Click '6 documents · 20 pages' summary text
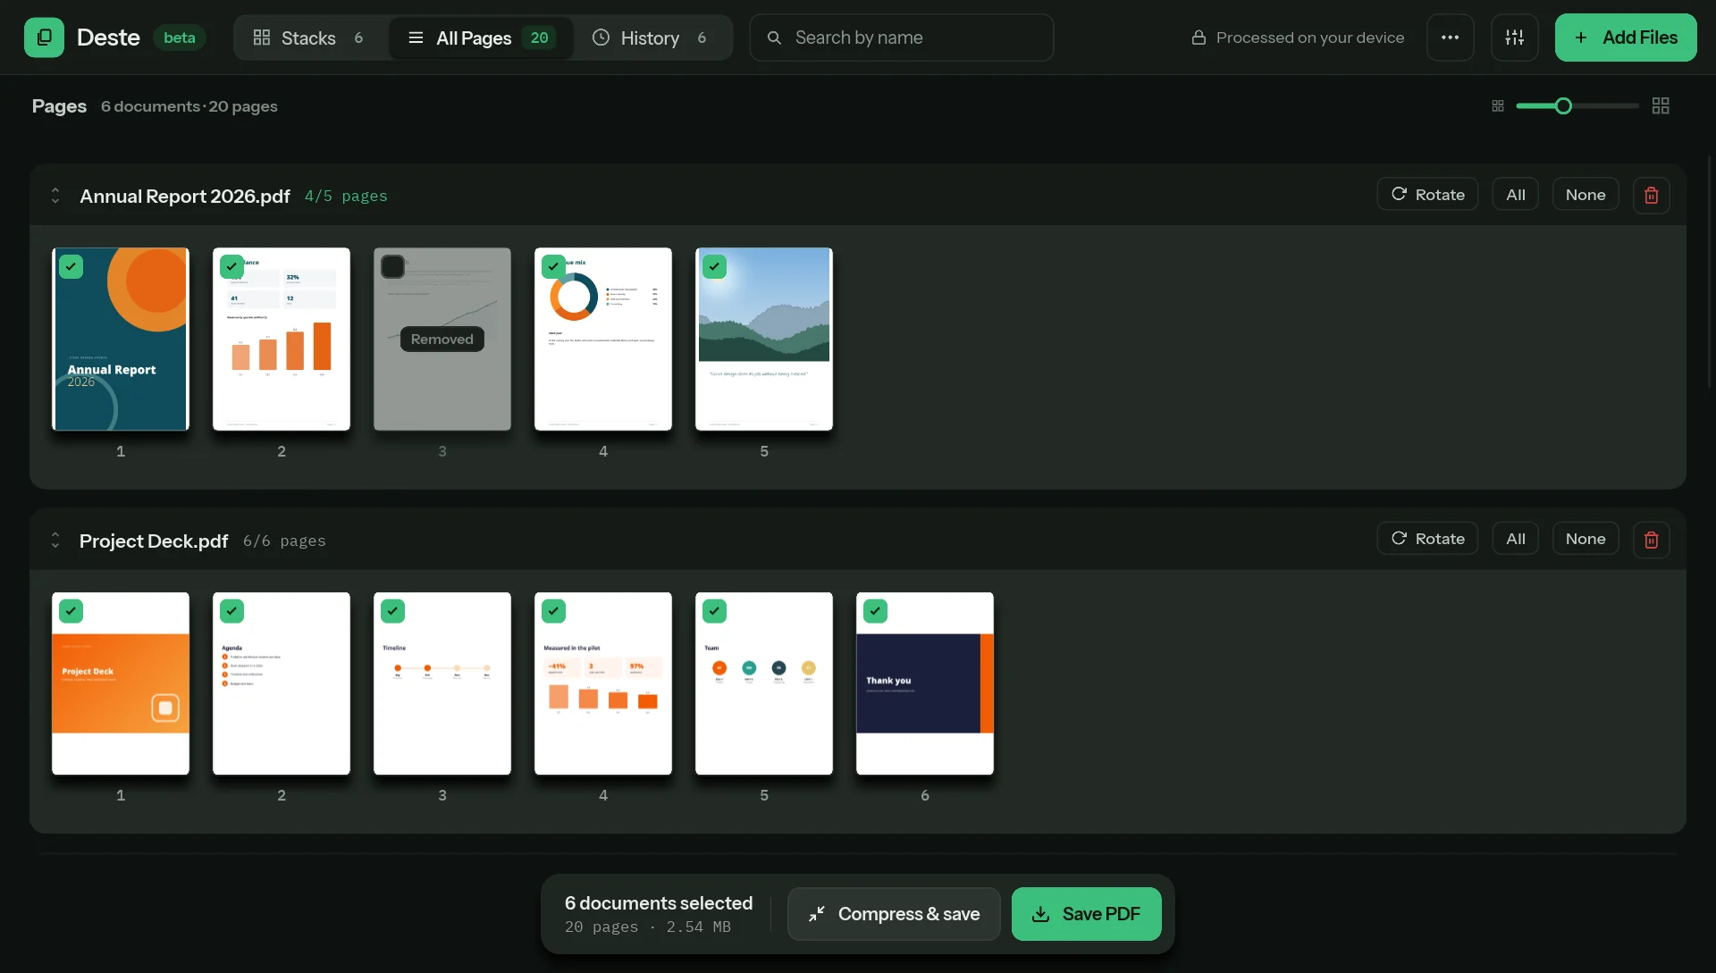 coord(189,106)
